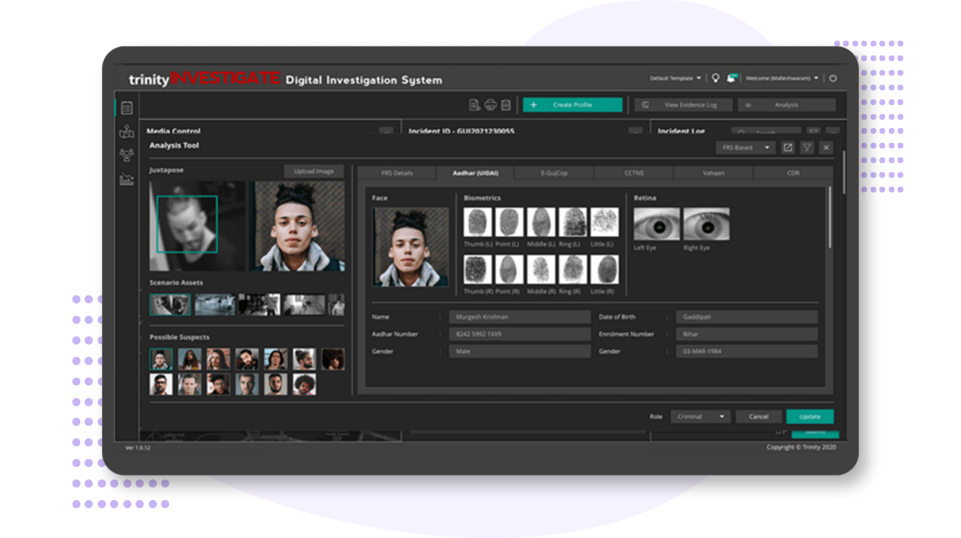Open the Vahaan tab
The image size is (961, 538).
coord(713,173)
